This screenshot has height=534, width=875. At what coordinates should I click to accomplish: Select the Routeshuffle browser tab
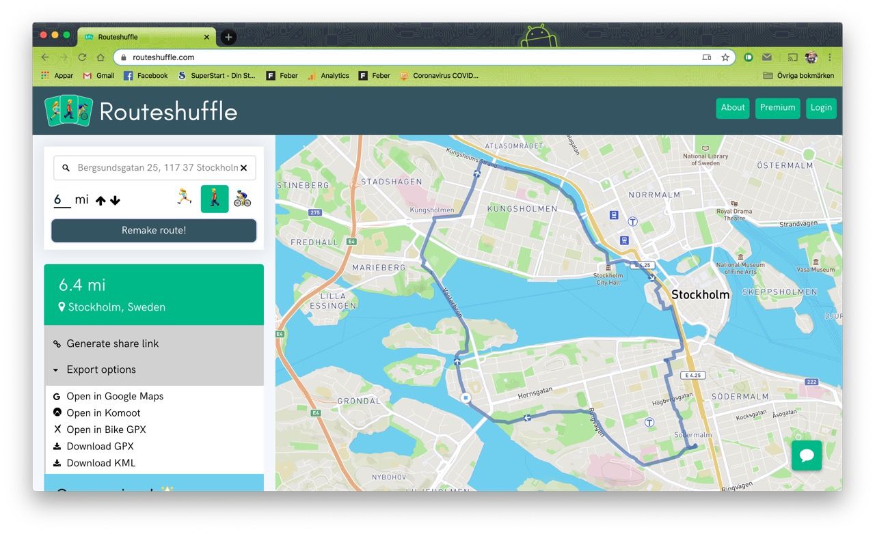(147, 37)
